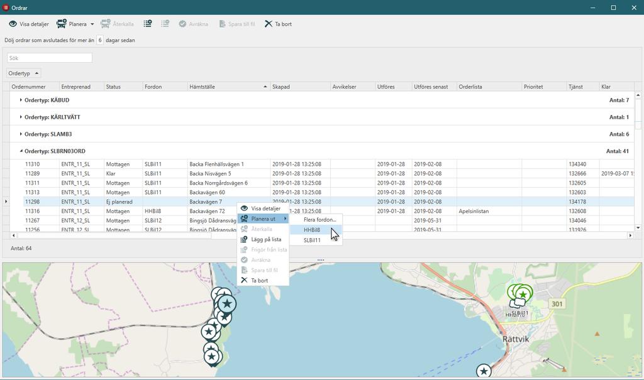Choose Lägg på lista in context menu
644x380 pixels.
pos(264,239)
